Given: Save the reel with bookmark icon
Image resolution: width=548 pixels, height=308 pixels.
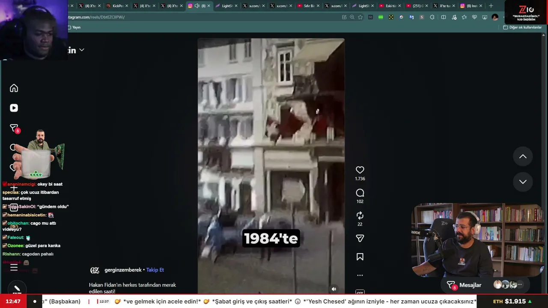Looking at the screenshot, I should pyautogui.click(x=360, y=257).
